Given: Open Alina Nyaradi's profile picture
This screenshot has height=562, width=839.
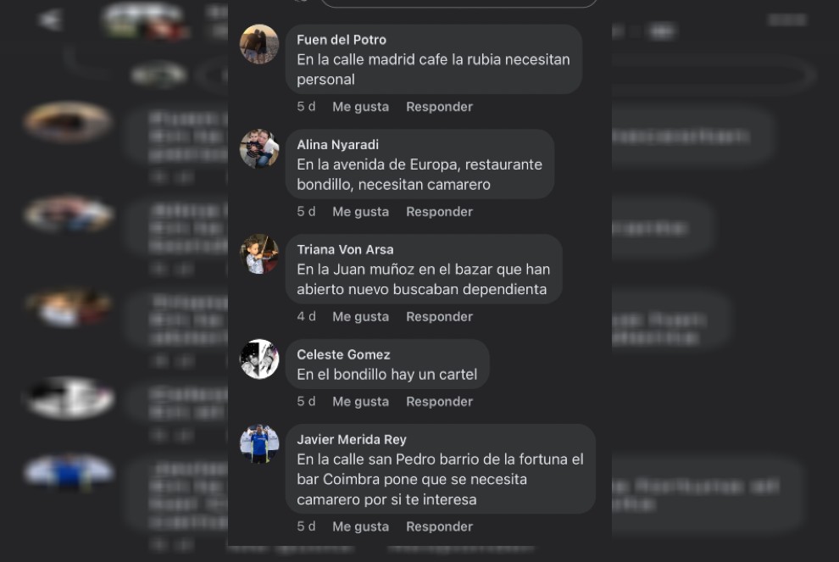Looking at the screenshot, I should 259,149.
